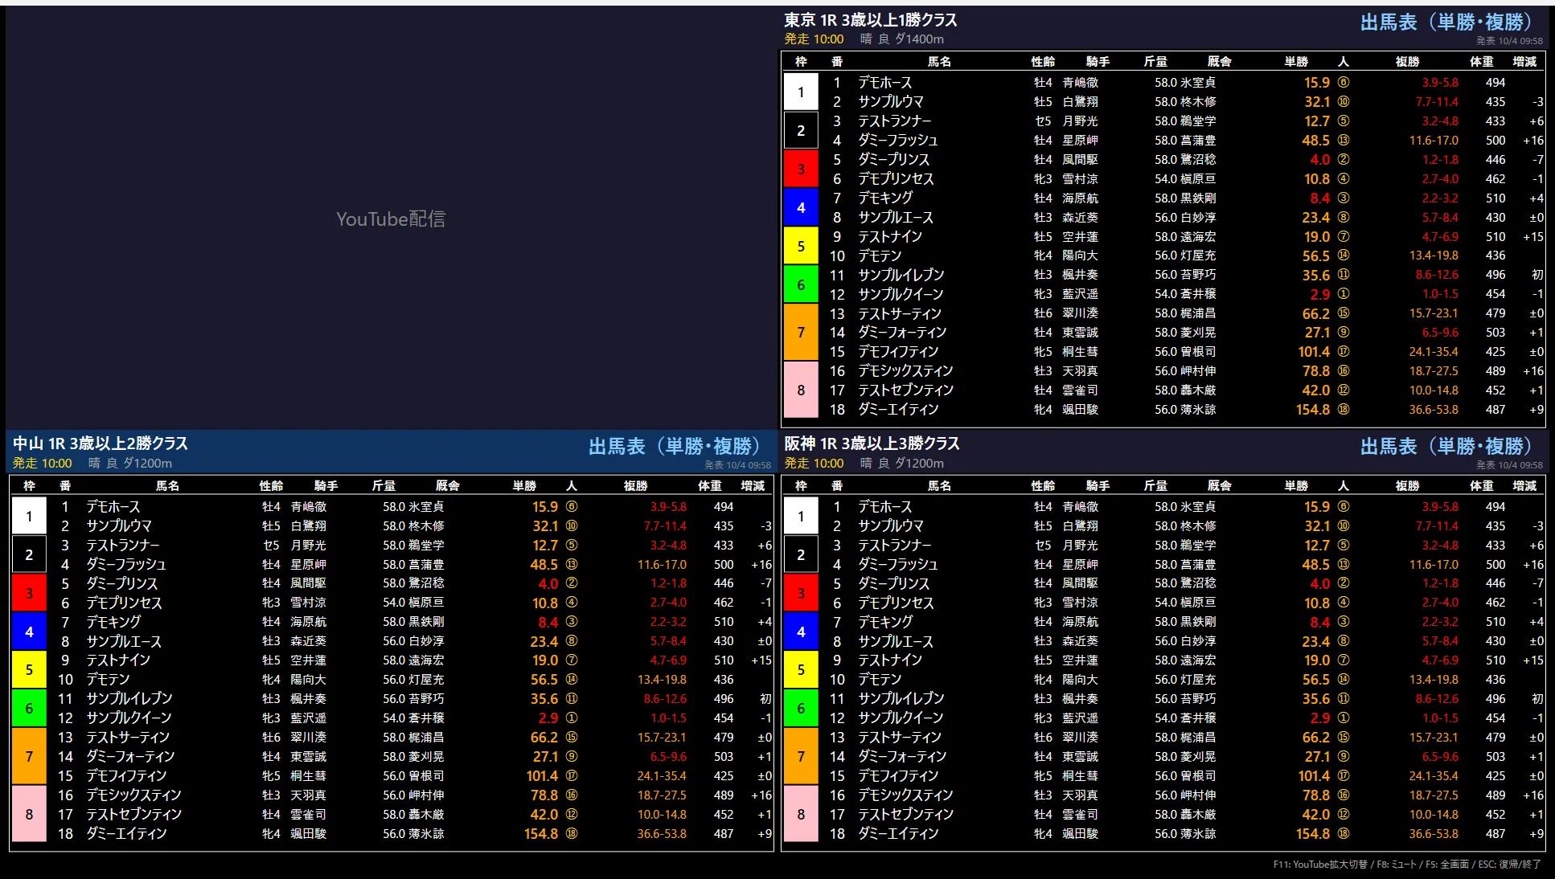Screen dimensions: 1555x879
Task: Click win odds 101.4 in 阪神 panel
Action: [x=1314, y=776]
